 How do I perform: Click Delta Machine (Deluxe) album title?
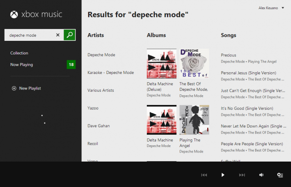pos(160,87)
